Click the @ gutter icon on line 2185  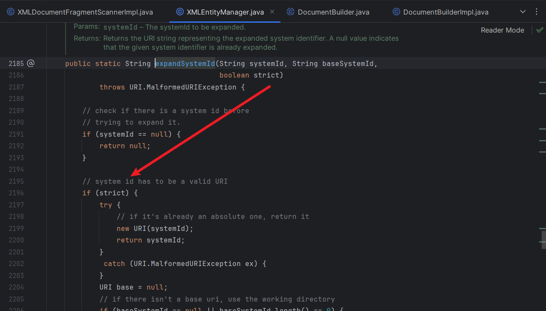coord(30,63)
